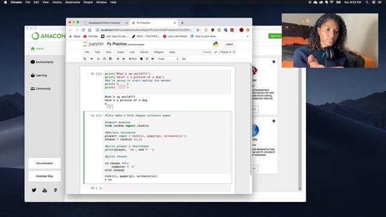The image size is (386, 217).
Task: Open Chrome's History menu in menu bar
Action: pyautogui.click(x=57, y=2)
